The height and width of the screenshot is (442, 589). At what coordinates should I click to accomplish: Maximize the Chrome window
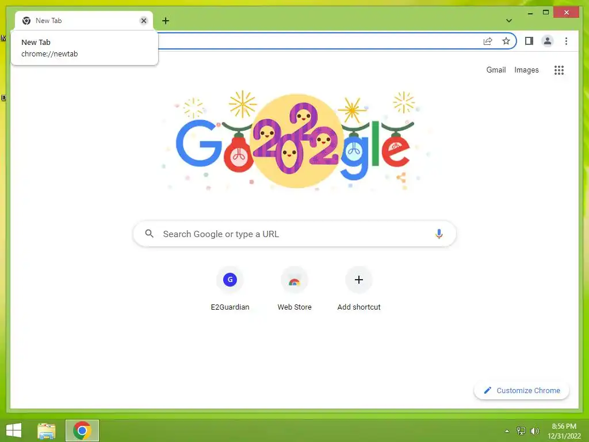click(x=546, y=13)
